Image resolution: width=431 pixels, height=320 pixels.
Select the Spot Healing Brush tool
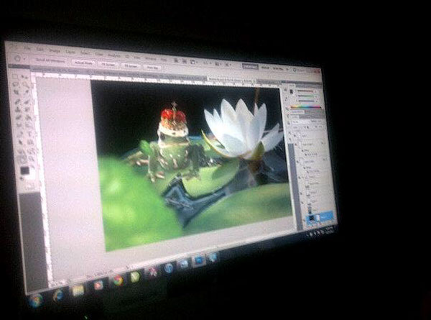[x=17, y=101]
